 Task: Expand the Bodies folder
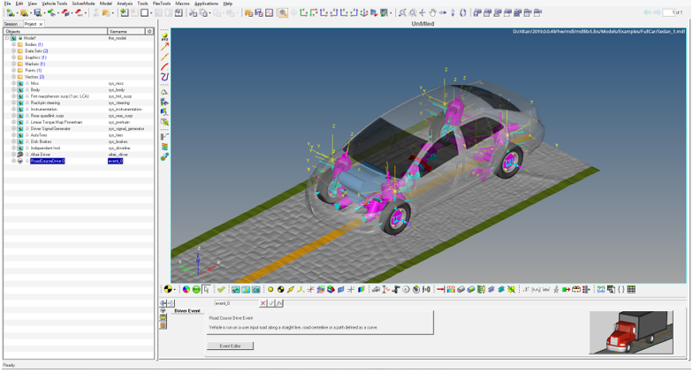point(13,44)
